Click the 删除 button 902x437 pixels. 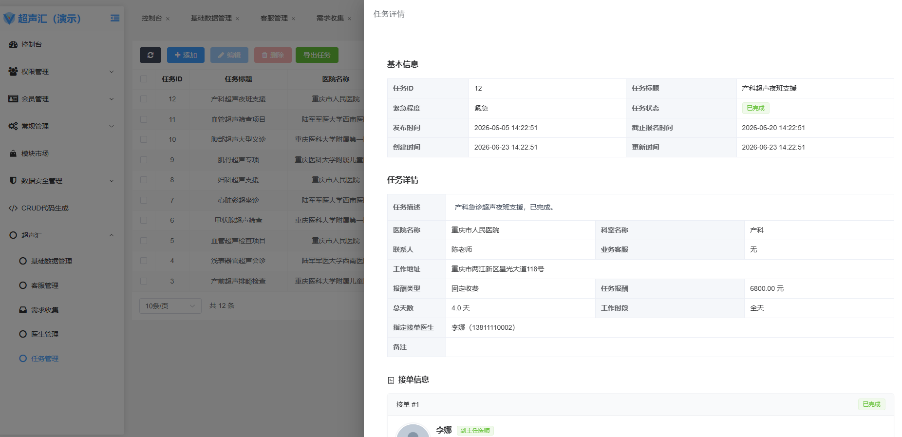(x=273, y=55)
